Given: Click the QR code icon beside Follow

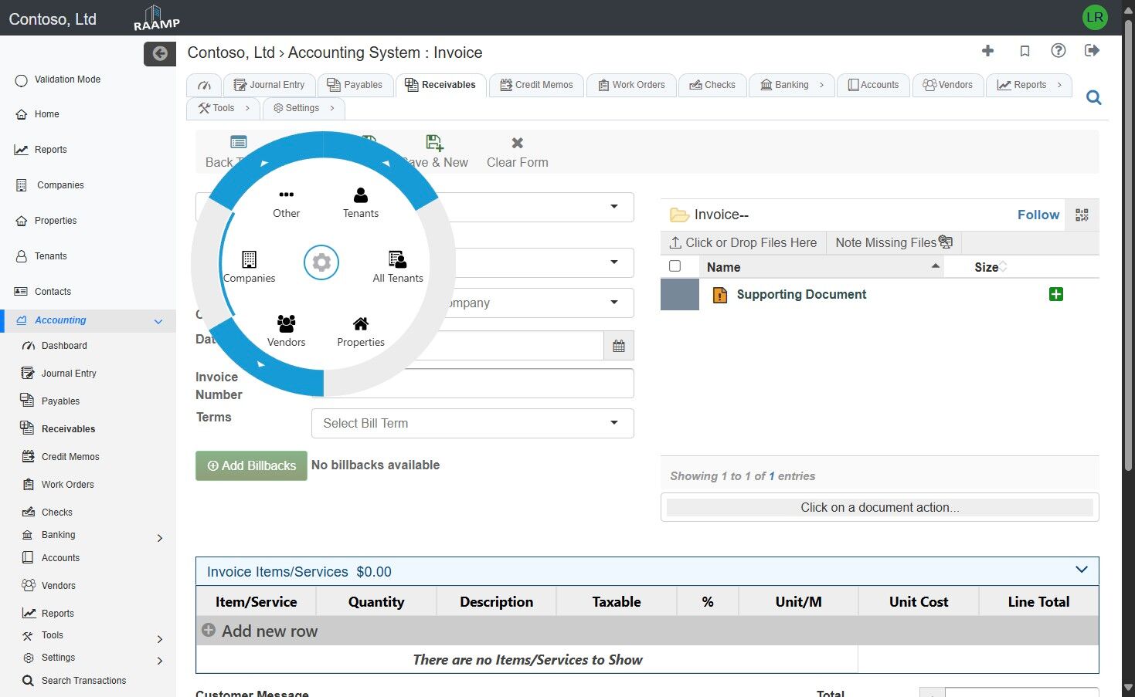Looking at the screenshot, I should coord(1082,215).
